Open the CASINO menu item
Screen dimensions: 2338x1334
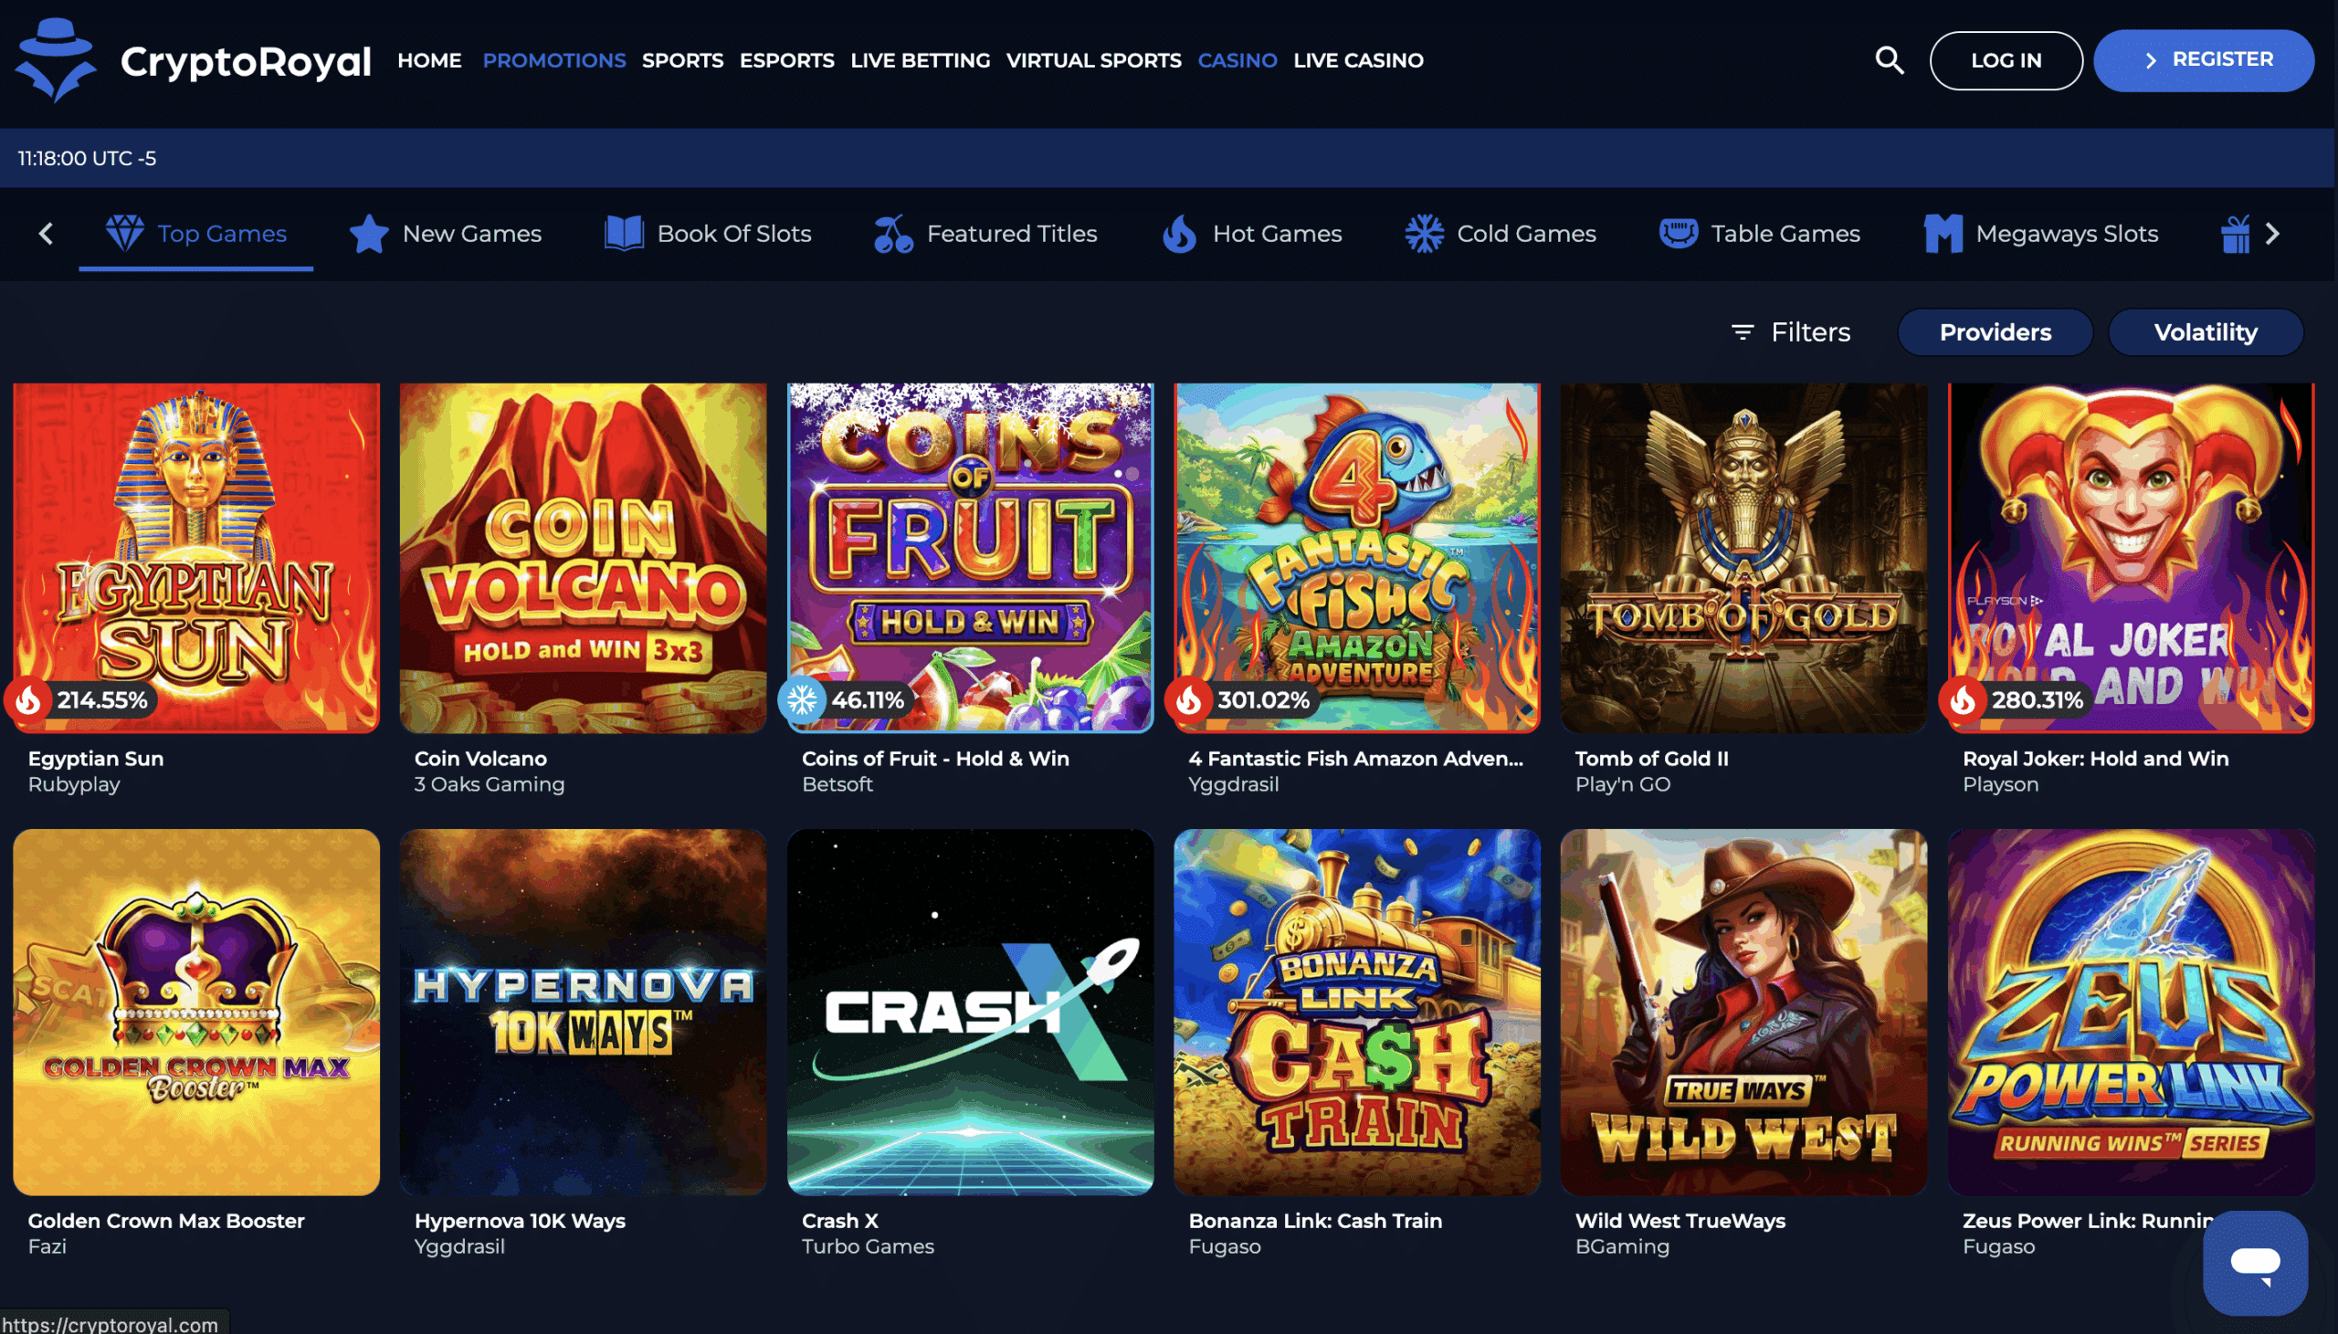tap(1237, 60)
